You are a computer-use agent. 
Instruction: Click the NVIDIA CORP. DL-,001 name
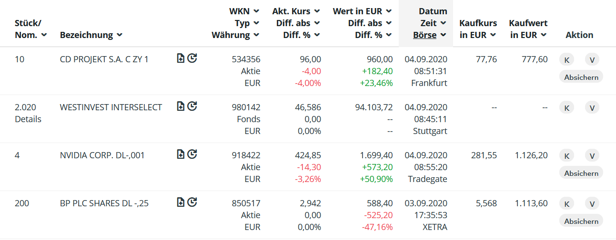pos(102,155)
